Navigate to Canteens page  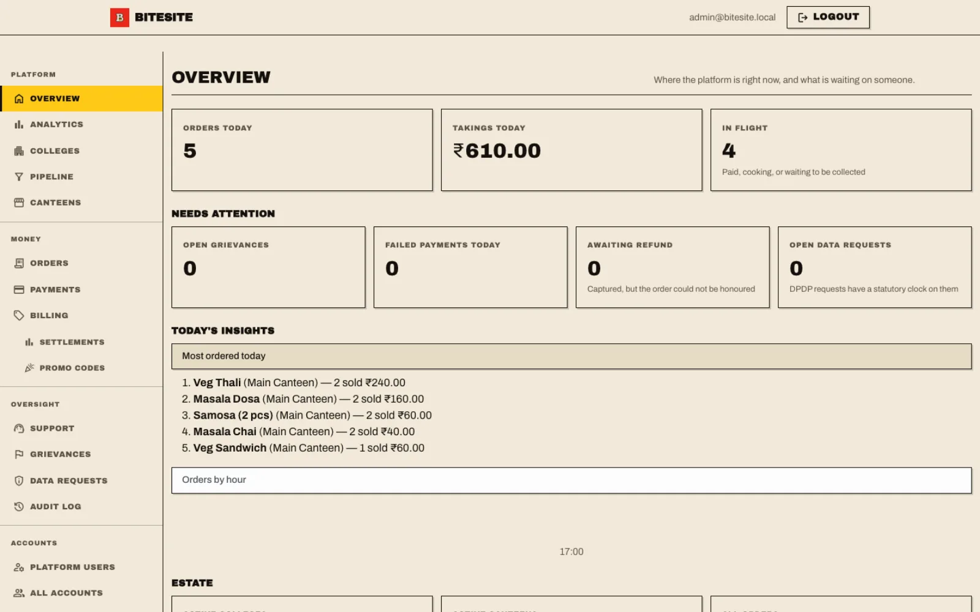click(81, 203)
